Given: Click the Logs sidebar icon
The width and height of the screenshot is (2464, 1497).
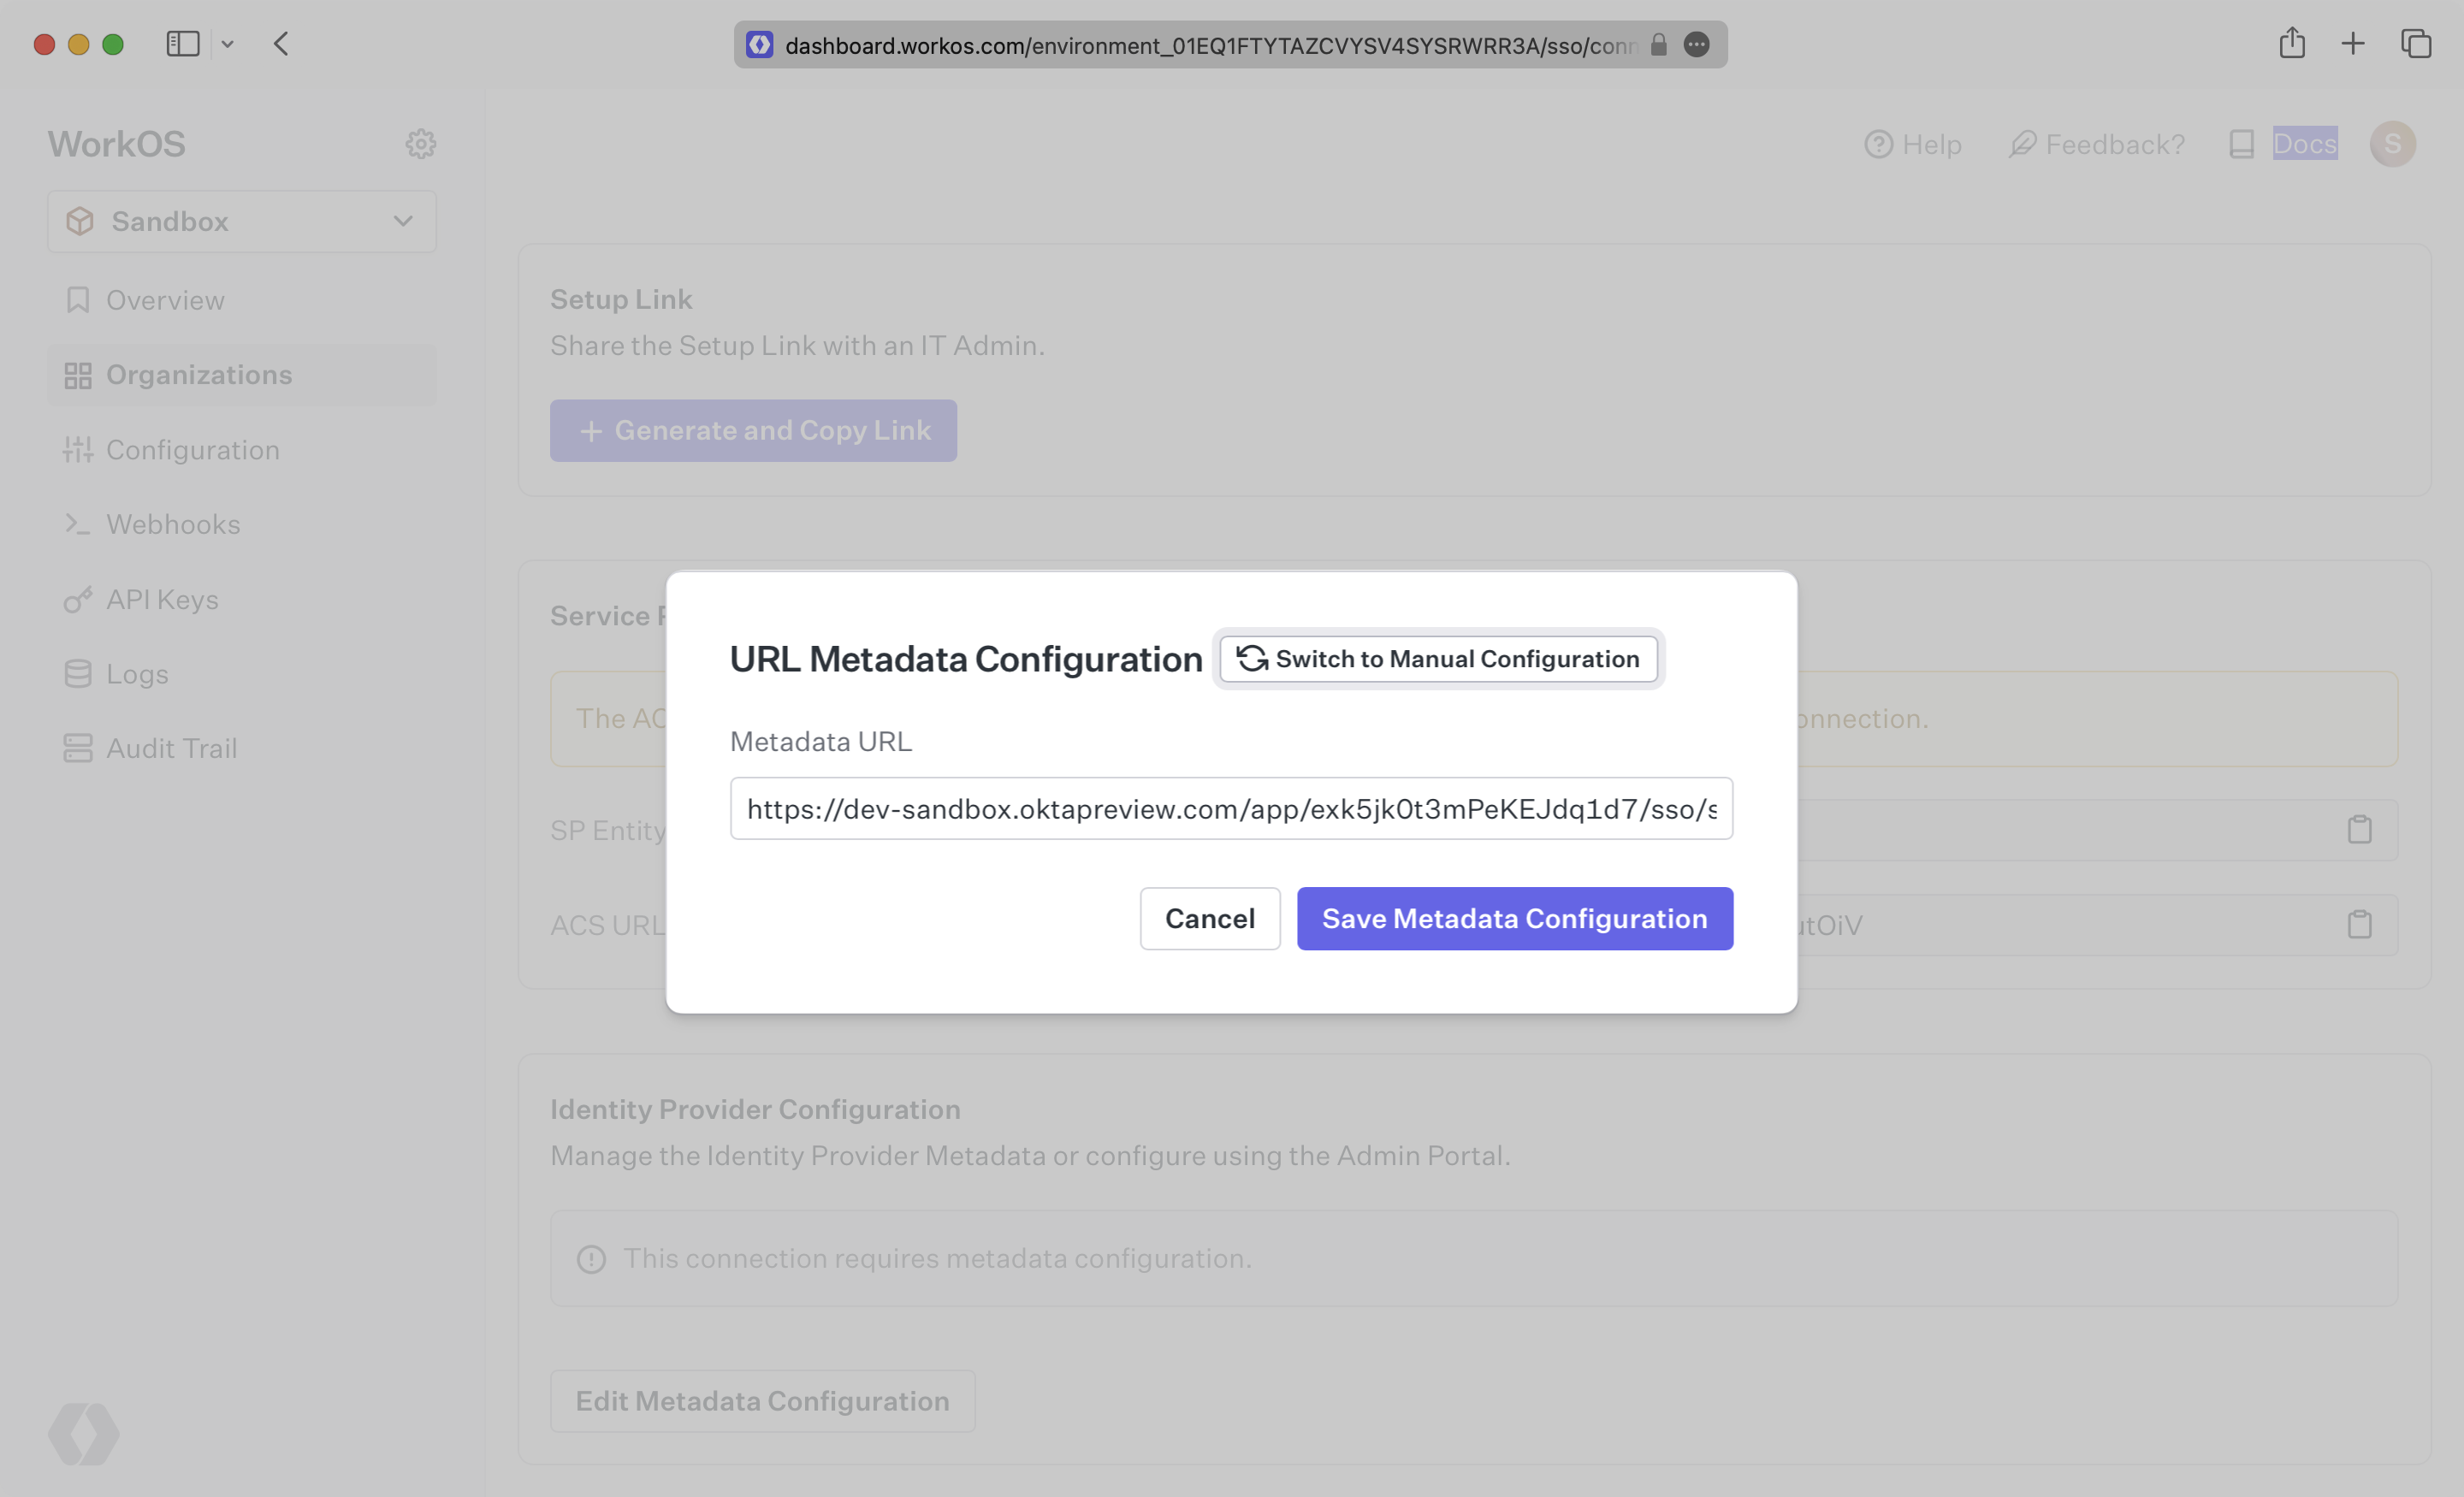Looking at the screenshot, I should pos(79,673).
